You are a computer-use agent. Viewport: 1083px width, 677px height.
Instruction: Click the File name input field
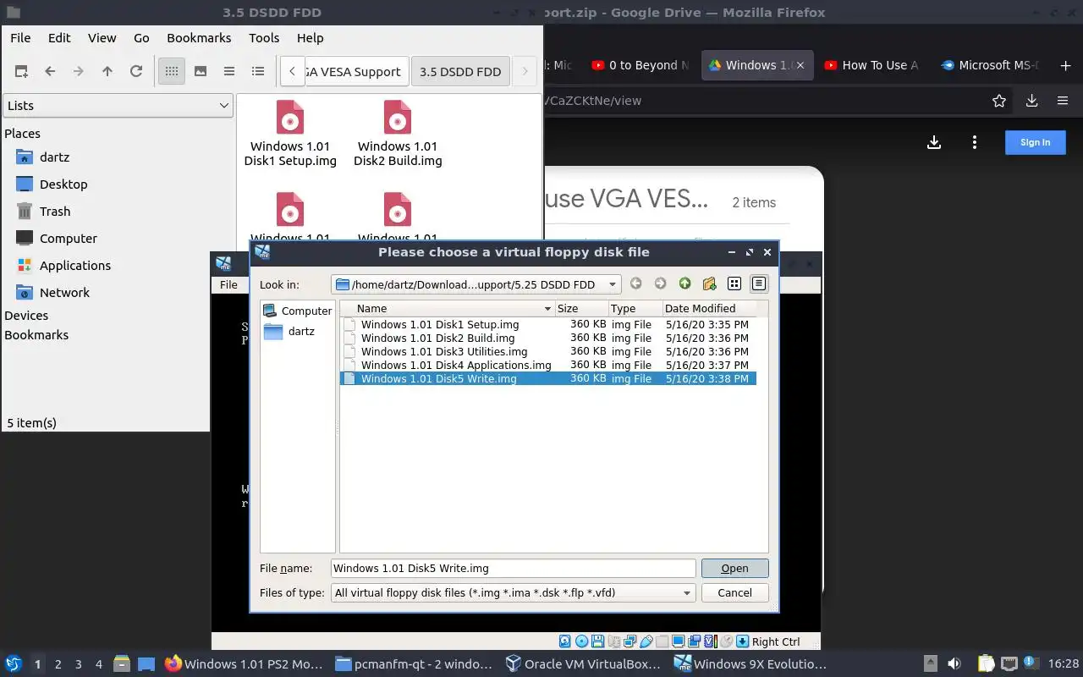pos(513,569)
